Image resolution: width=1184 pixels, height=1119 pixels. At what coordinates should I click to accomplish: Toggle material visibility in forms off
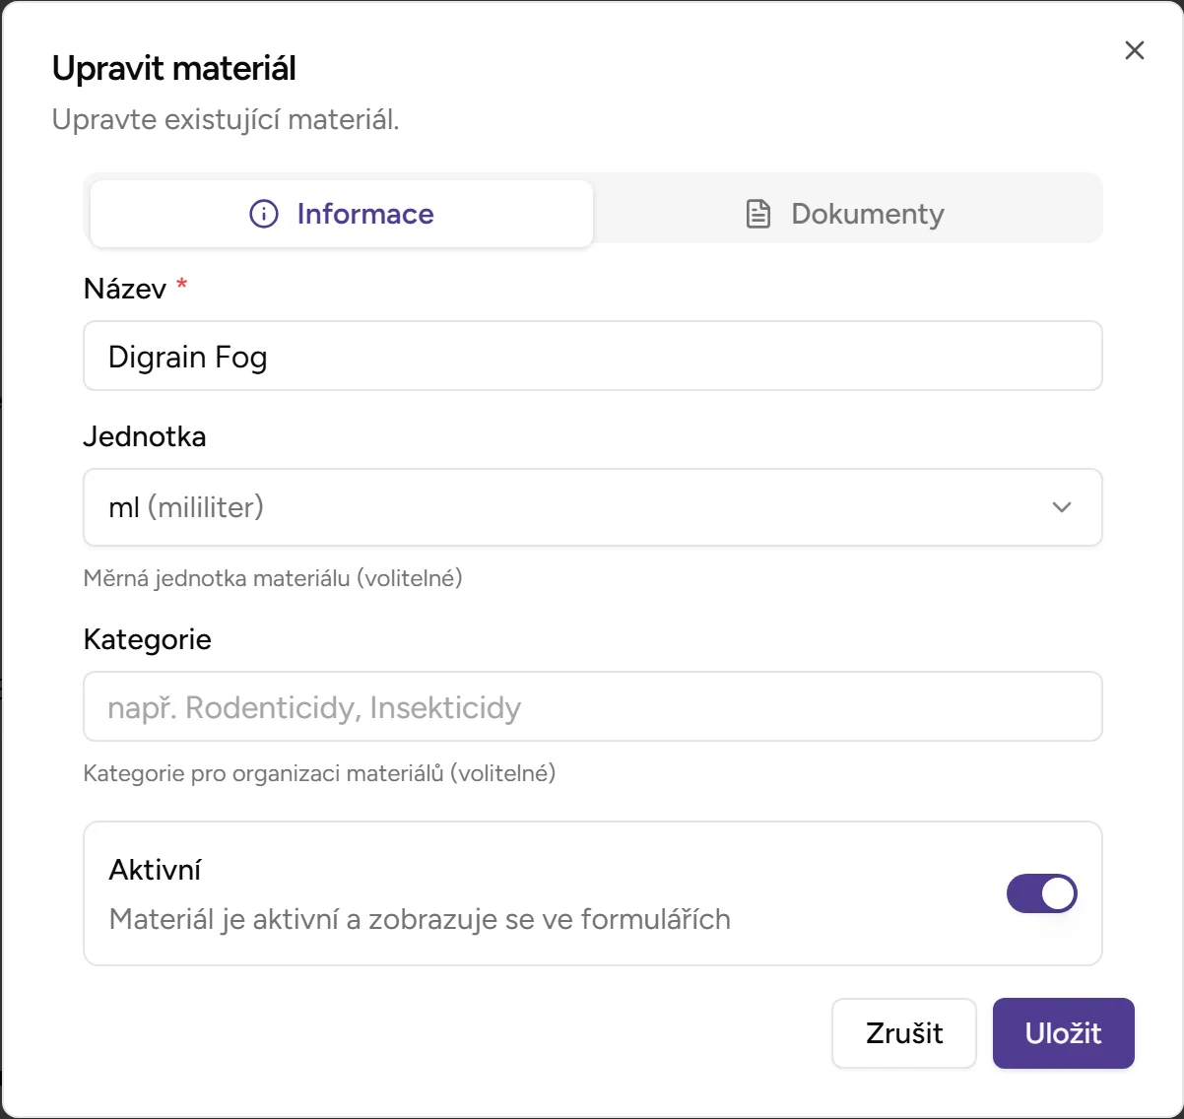pos(1041,893)
